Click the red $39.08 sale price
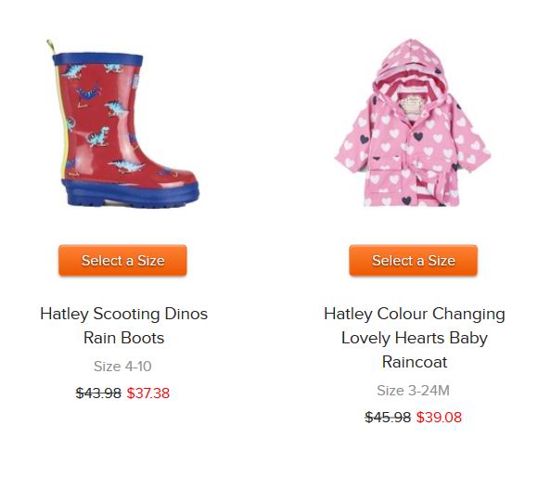Viewport: 551px width, 477px height. coord(439,418)
